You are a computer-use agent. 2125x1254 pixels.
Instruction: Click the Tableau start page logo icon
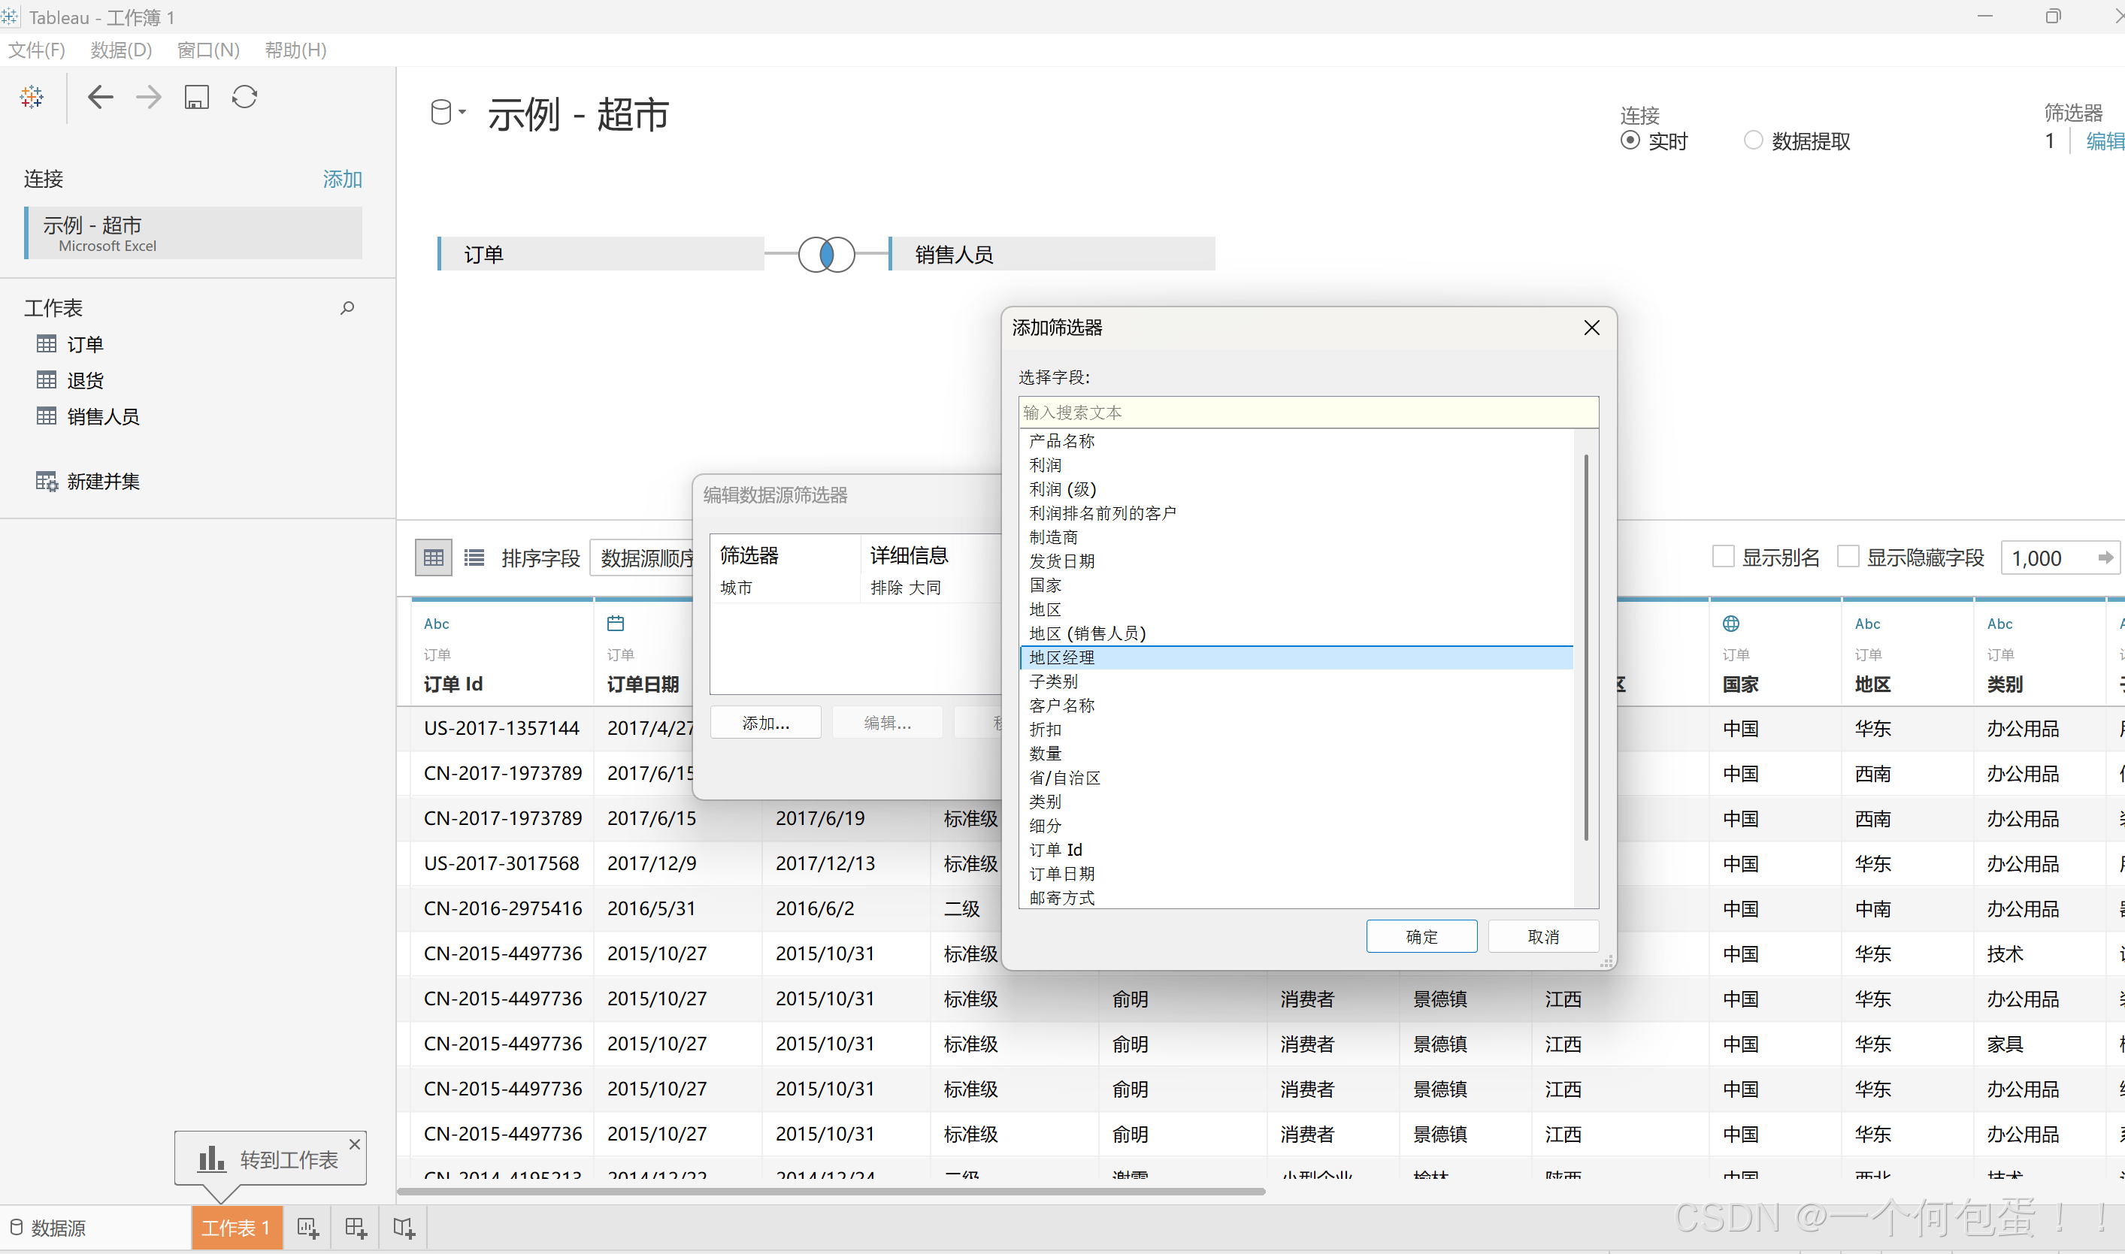pos(32,97)
